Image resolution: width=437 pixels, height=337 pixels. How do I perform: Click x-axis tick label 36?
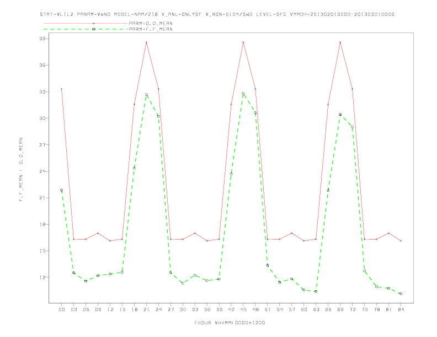(x=207, y=309)
